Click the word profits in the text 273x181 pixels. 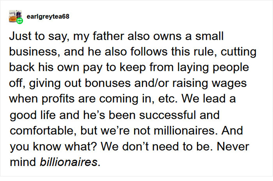point(58,99)
